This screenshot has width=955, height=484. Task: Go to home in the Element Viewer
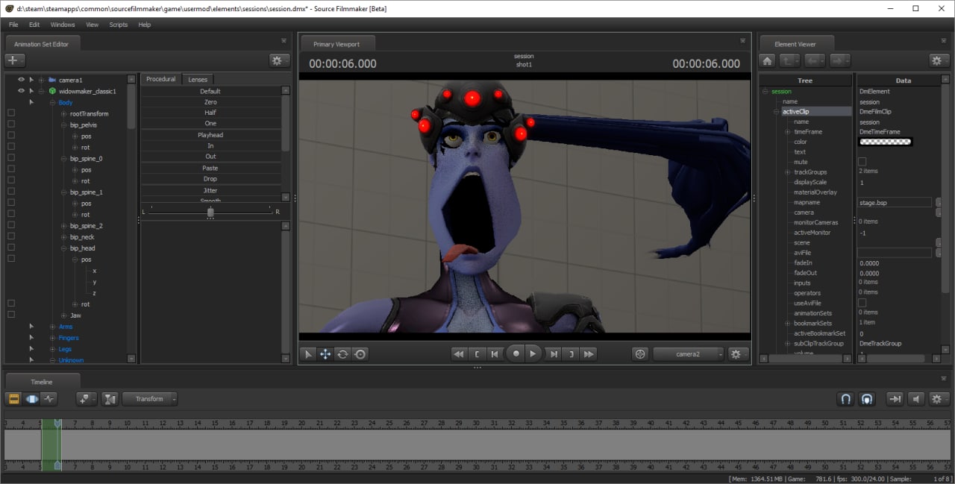(767, 60)
